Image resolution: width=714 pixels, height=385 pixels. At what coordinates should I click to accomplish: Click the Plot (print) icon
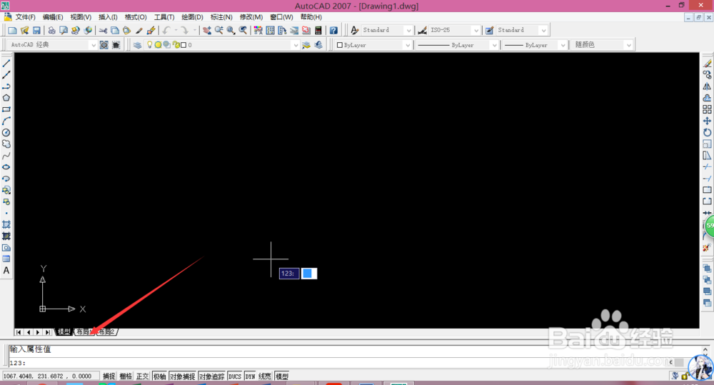pos(51,31)
